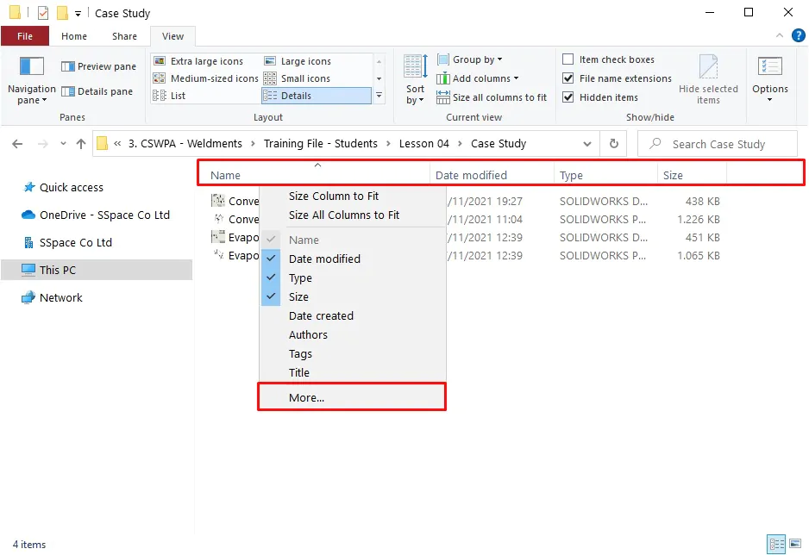Go up one folder level
Image resolution: width=809 pixels, height=555 pixels.
[x=80, y=144]
